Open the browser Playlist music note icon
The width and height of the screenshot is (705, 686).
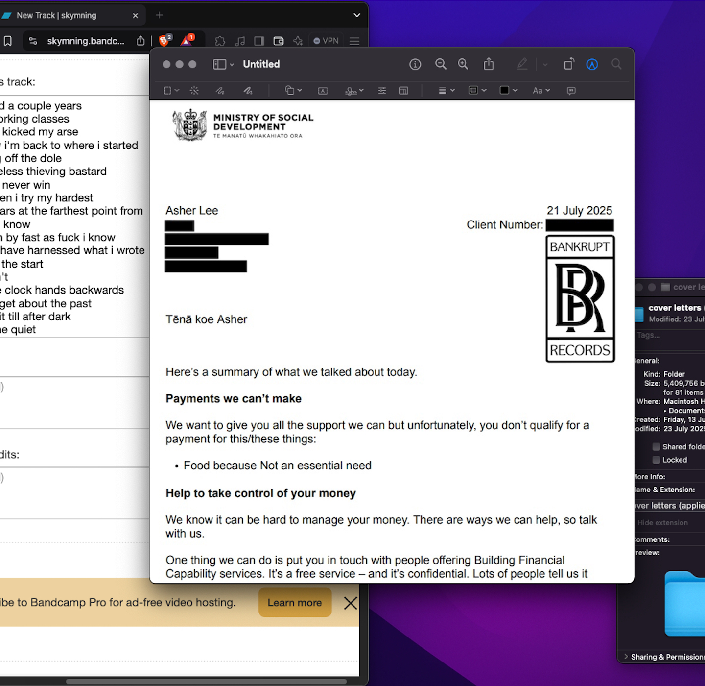coord(240,41)
